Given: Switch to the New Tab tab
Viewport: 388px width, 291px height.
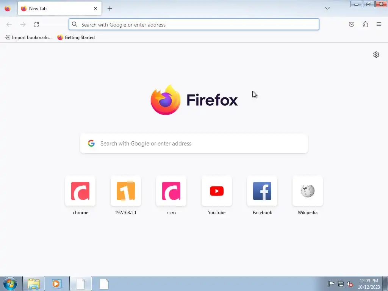Looking at the screenshot, I should (x=59, y=8).
